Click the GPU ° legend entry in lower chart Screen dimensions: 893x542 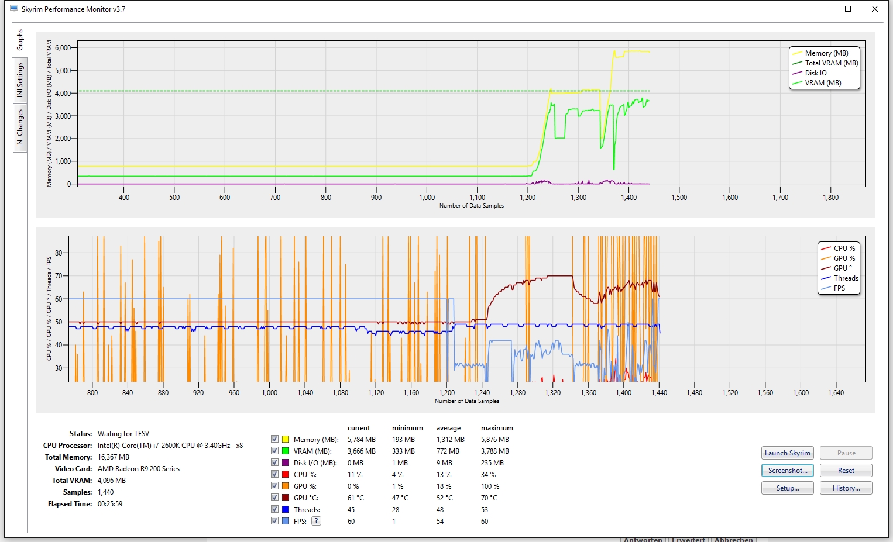pos(837,268)
